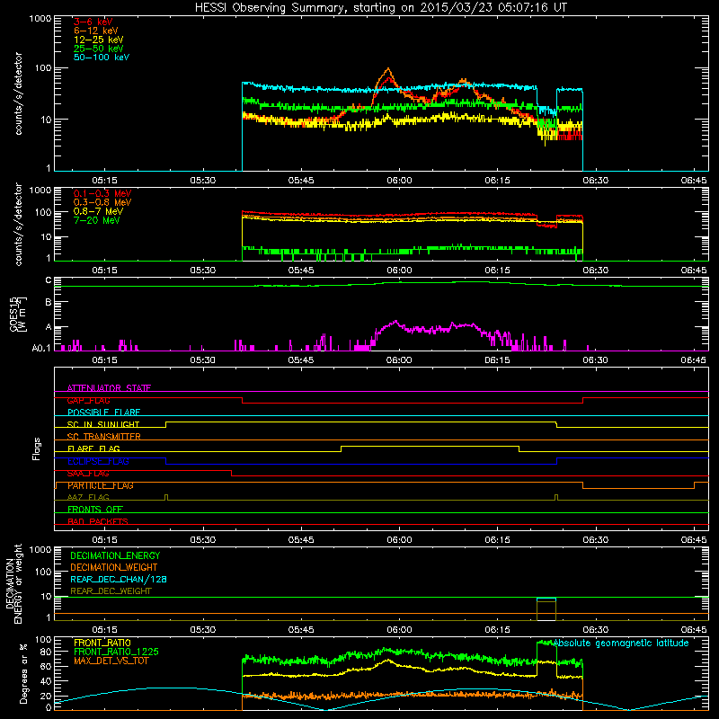Click the 0.3-0.8 MeV legend label
The width and height of the screenshot is (719, 719).
pos(102,202)
